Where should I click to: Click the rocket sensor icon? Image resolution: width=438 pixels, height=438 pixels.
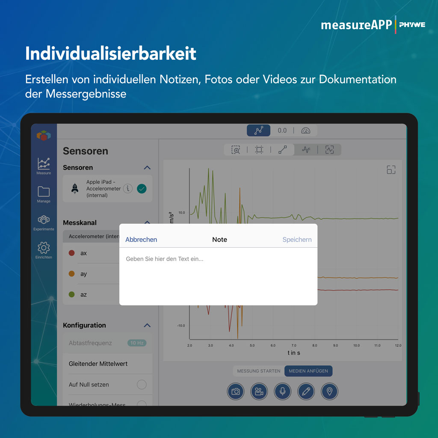[x=75, y=189]
